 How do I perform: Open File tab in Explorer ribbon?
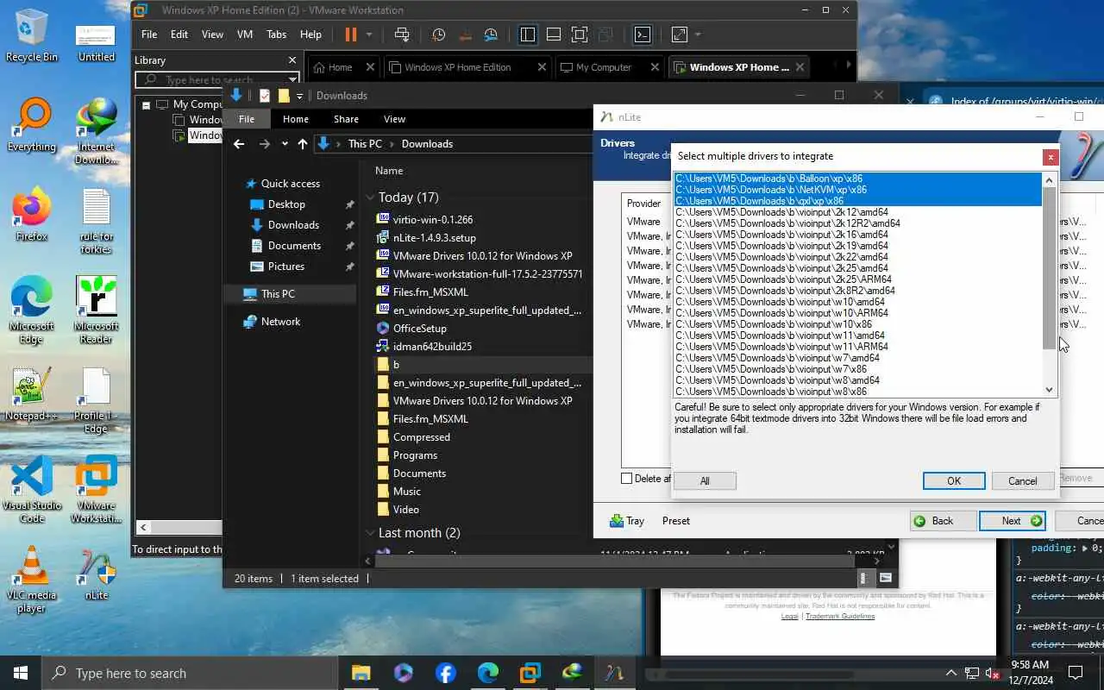[247, 119]
